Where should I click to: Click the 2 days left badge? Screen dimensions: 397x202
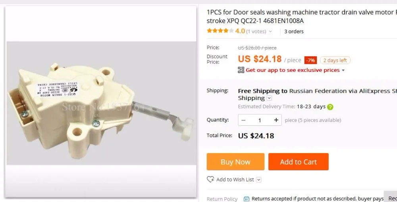click(x=335, y=60)
